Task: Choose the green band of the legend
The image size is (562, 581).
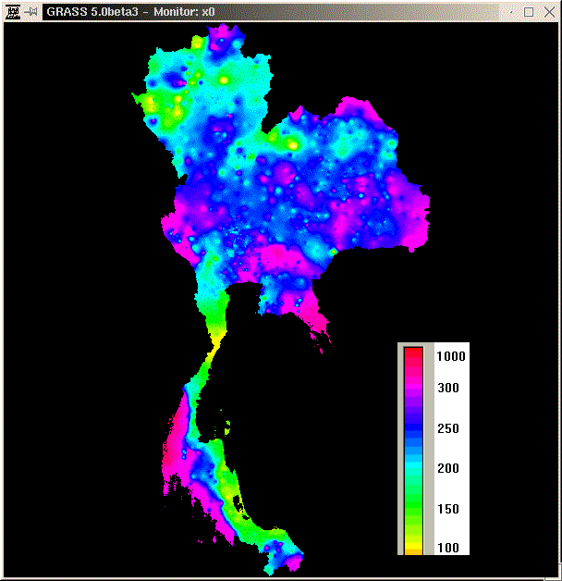Action: click(x=414, y=509)
